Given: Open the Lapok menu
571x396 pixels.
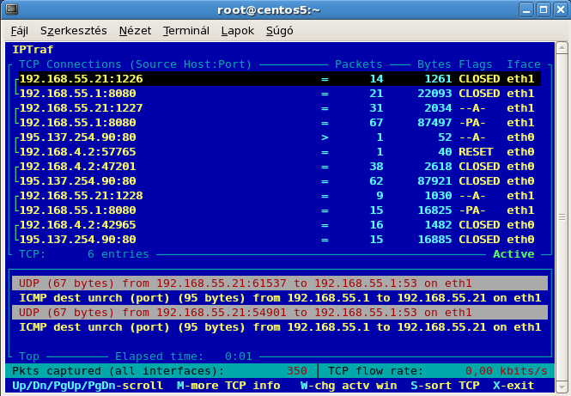Looking at the screenshot, I should pos(237,30).
